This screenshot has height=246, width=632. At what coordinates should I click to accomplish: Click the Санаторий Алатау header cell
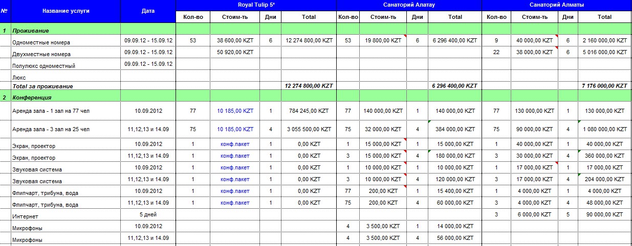409,5
